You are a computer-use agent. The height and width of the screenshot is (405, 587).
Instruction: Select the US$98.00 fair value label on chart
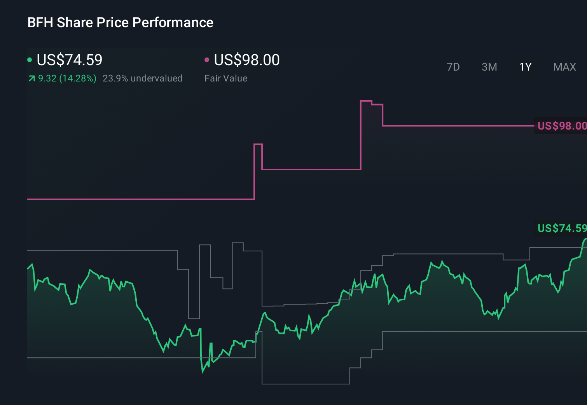pos(561,126)
